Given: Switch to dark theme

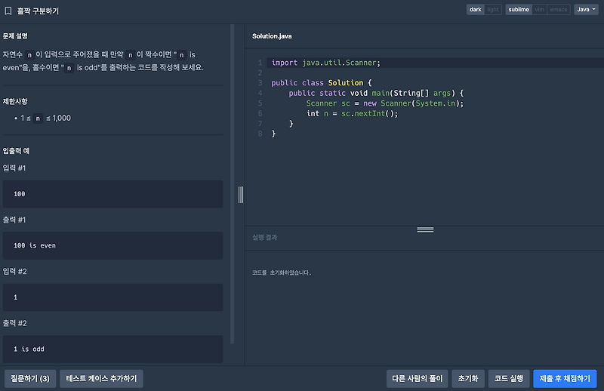Looking at the screenshot, I should click(476, 10).
